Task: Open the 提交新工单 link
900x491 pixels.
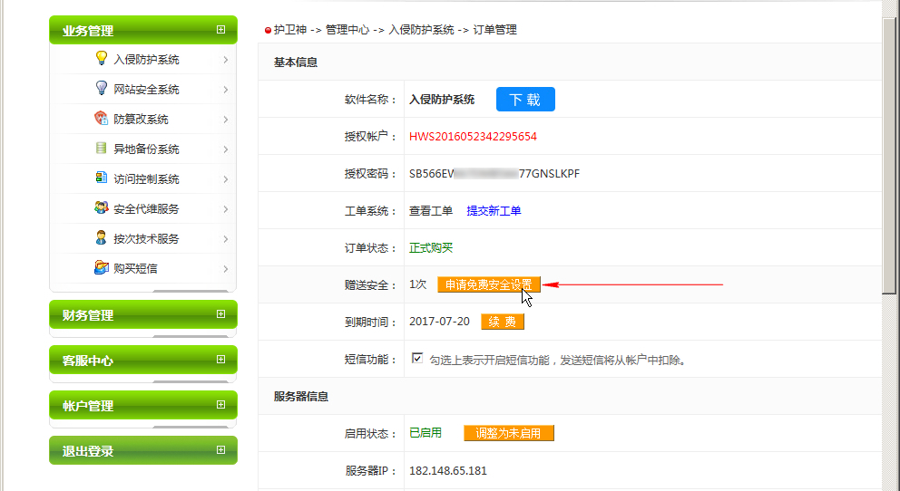Action: [x=494, y=211]
